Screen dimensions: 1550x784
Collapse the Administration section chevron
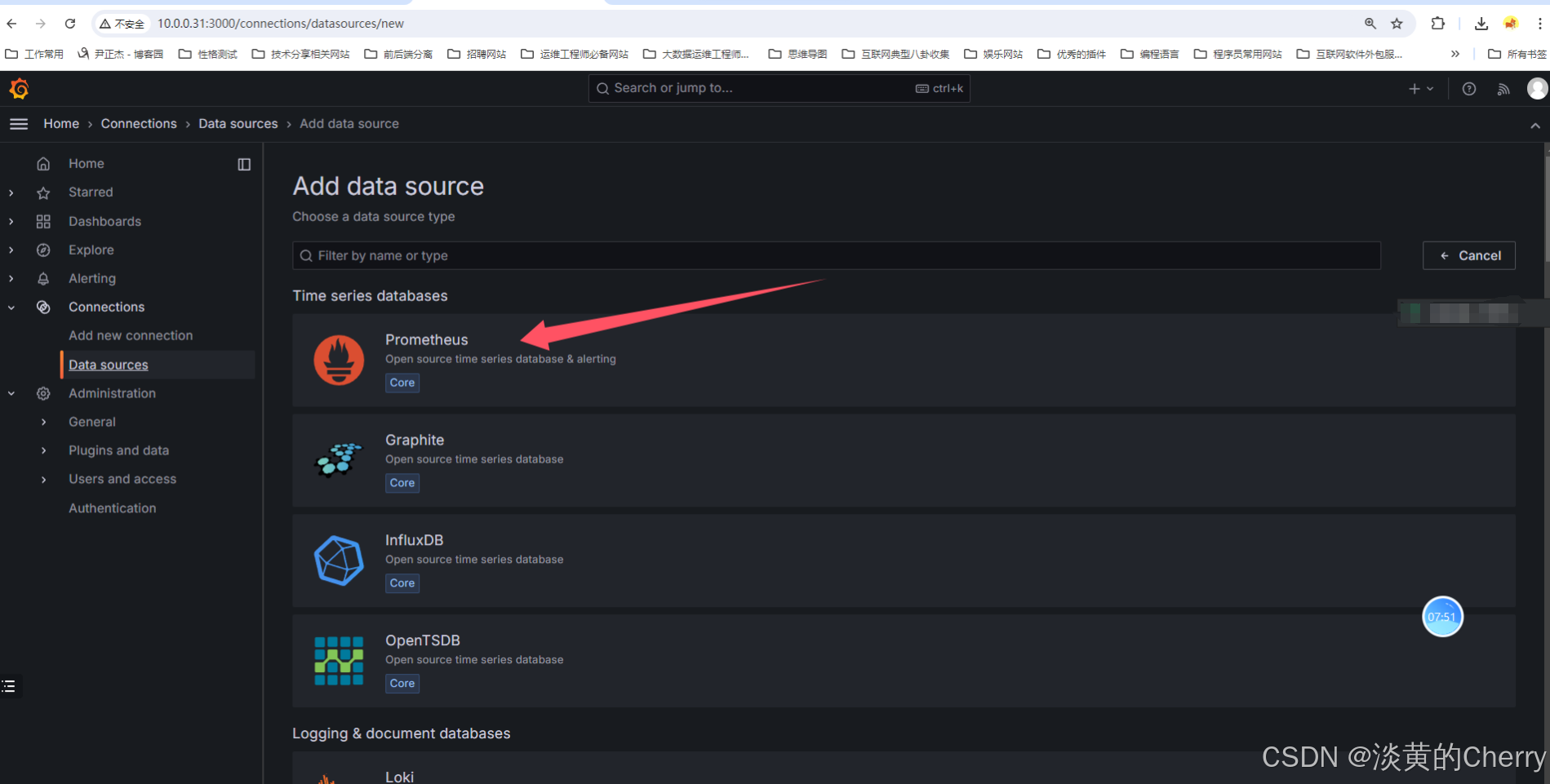coord(11,393)
